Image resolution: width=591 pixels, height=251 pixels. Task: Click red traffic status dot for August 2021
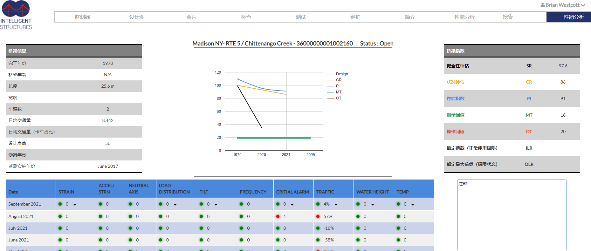[x=318, y=216]
